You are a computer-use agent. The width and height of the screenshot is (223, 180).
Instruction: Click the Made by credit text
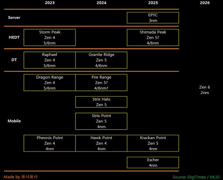pyautogui.click(x=21, y=177)
